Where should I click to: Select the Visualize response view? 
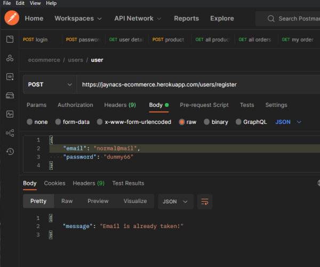click(135, 201)
